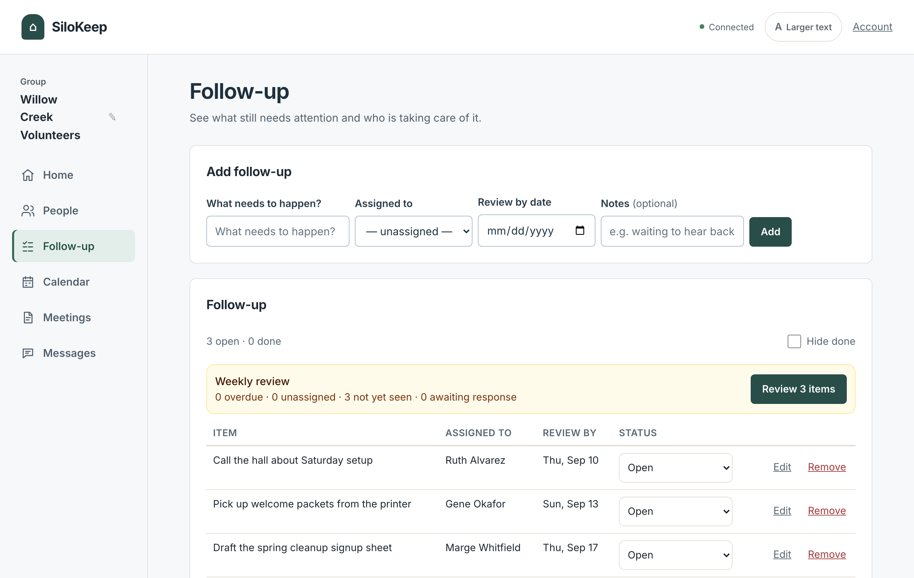Click the green Connected status dot
The image size is (914, 578).
pyautogui.click(x=702, y=27)
